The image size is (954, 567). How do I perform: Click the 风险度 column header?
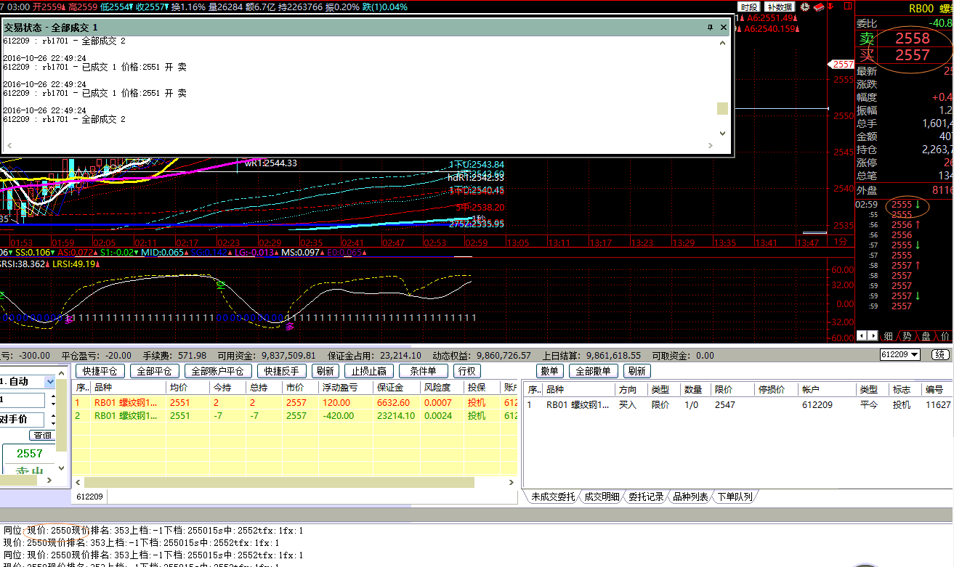(x=442, y=389)
